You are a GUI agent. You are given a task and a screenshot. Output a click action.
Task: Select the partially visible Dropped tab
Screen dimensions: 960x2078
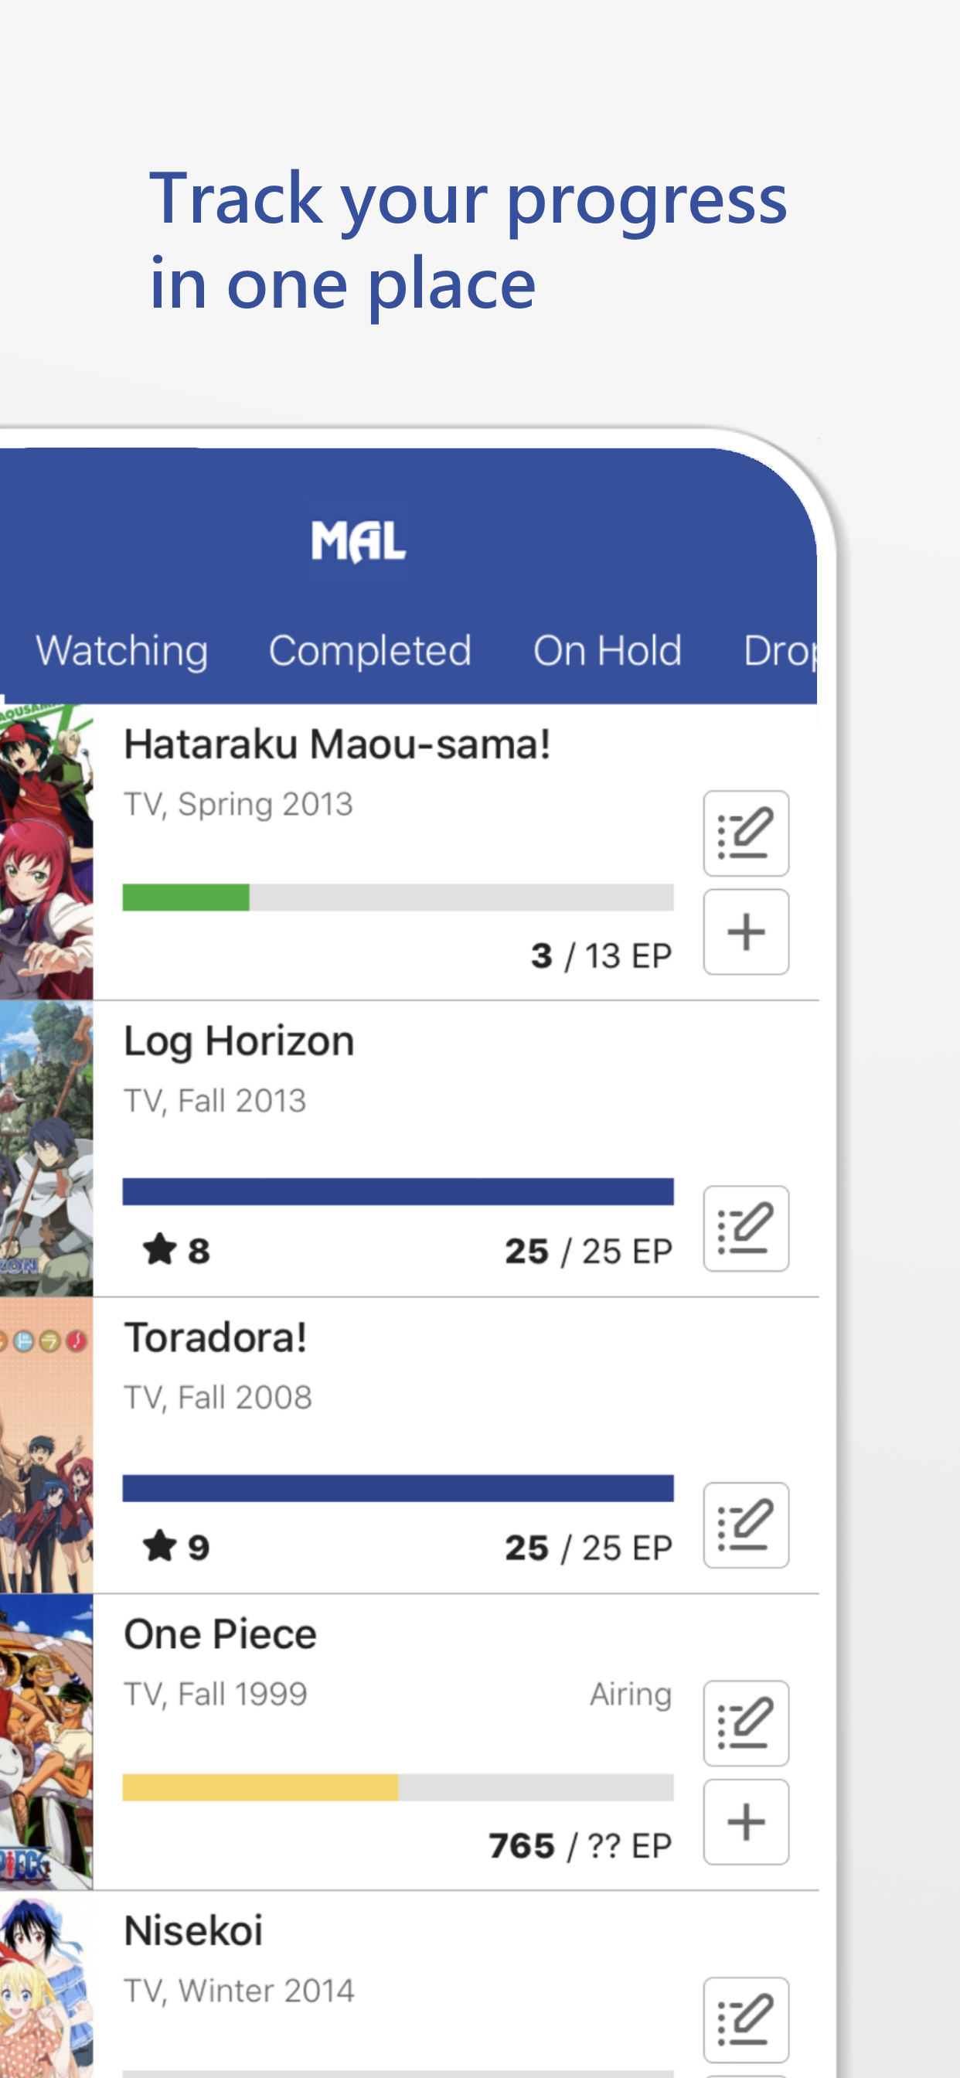tap(780, 651)
